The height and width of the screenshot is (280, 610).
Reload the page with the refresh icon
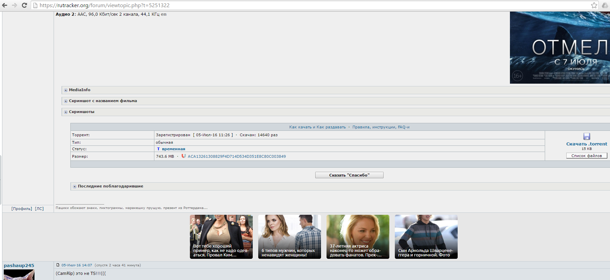coord(24,5)
